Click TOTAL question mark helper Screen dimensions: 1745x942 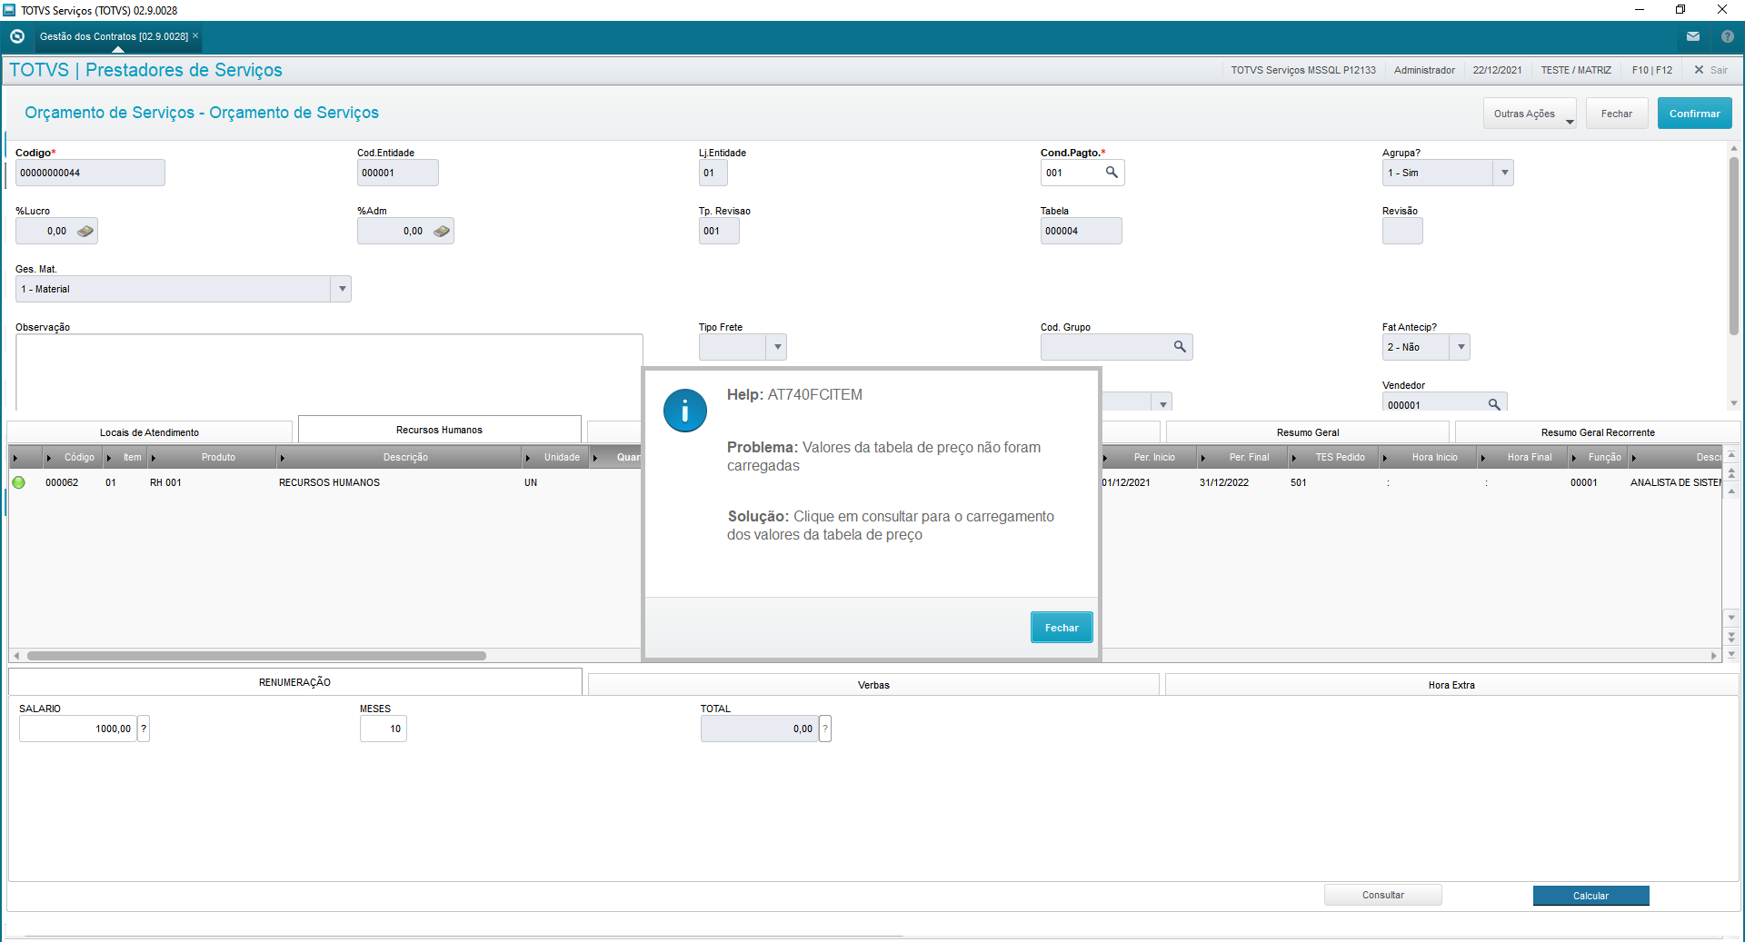(x=825, y=729)
